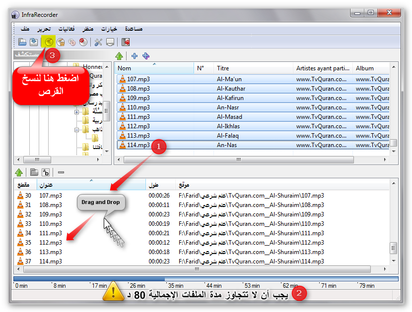Click the rename icon in the project toolbar

click(x=46, y=172)
